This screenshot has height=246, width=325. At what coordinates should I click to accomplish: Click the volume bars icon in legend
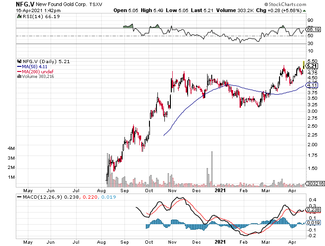coord(19,76)
